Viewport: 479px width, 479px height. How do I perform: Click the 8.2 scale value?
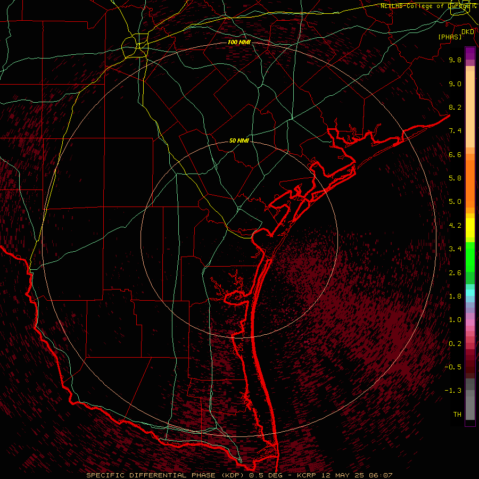coord(455,107)
